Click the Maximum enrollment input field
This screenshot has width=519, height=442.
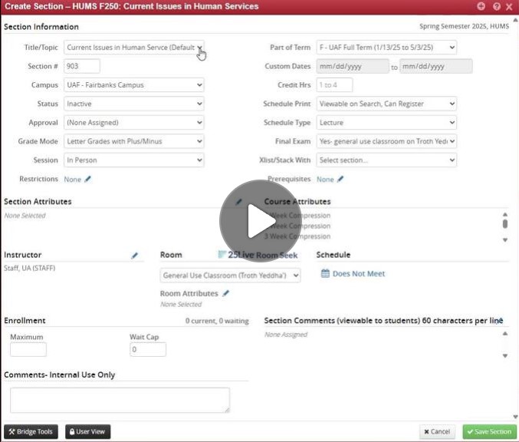pyautogui.click(x=28, y=350)
